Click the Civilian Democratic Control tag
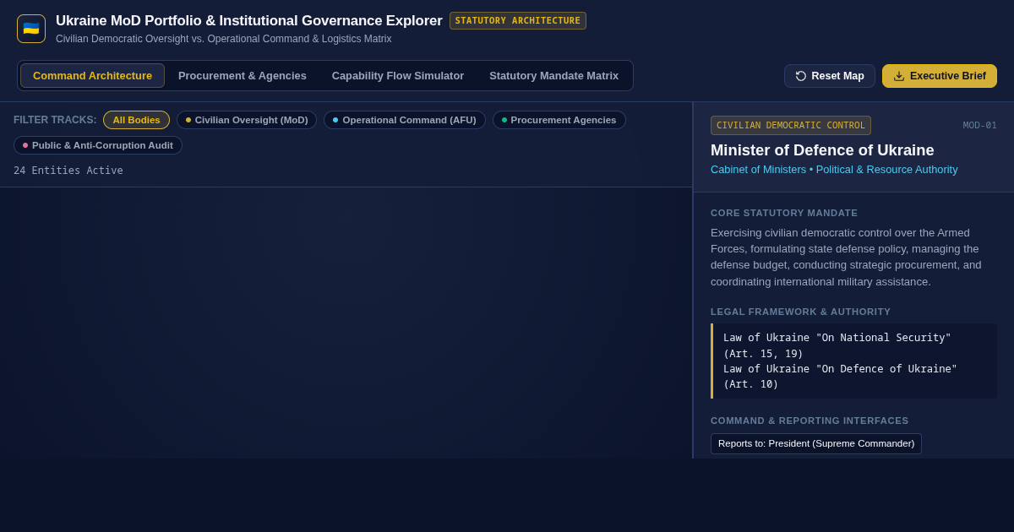Image resolution: width=1014 pixels, height=532 pixels. [x=791, y=125]
